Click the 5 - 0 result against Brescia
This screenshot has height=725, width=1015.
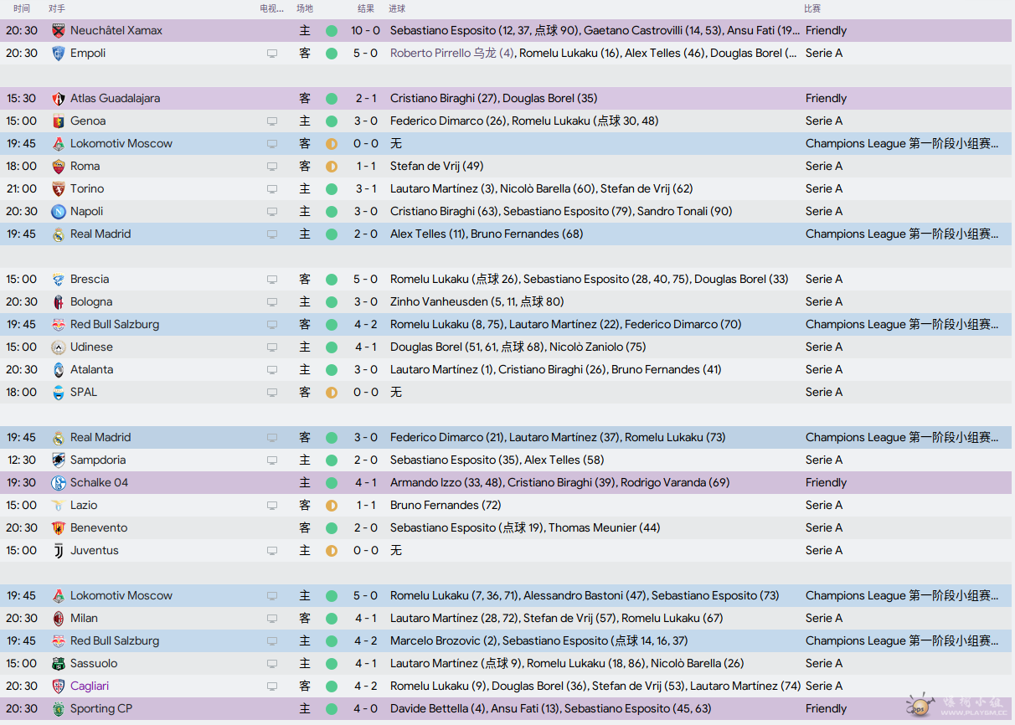tap(365, 279)
